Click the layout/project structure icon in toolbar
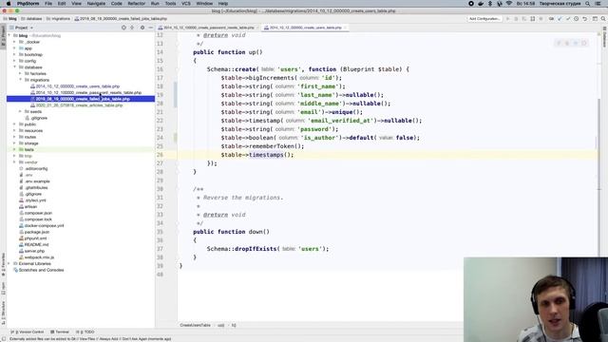This screenshot has height=342, width=608. (595, 19)
